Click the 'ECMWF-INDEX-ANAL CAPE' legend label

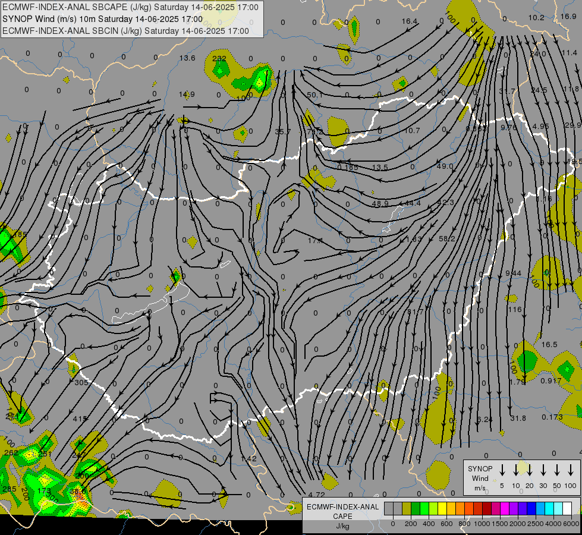point(342,511)
